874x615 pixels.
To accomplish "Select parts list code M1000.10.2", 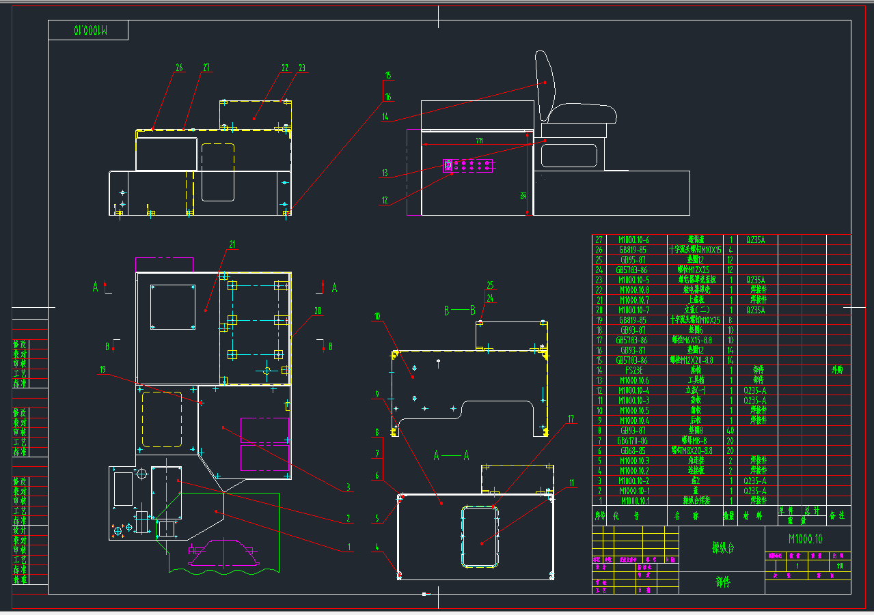I will [x=634, y=470].
